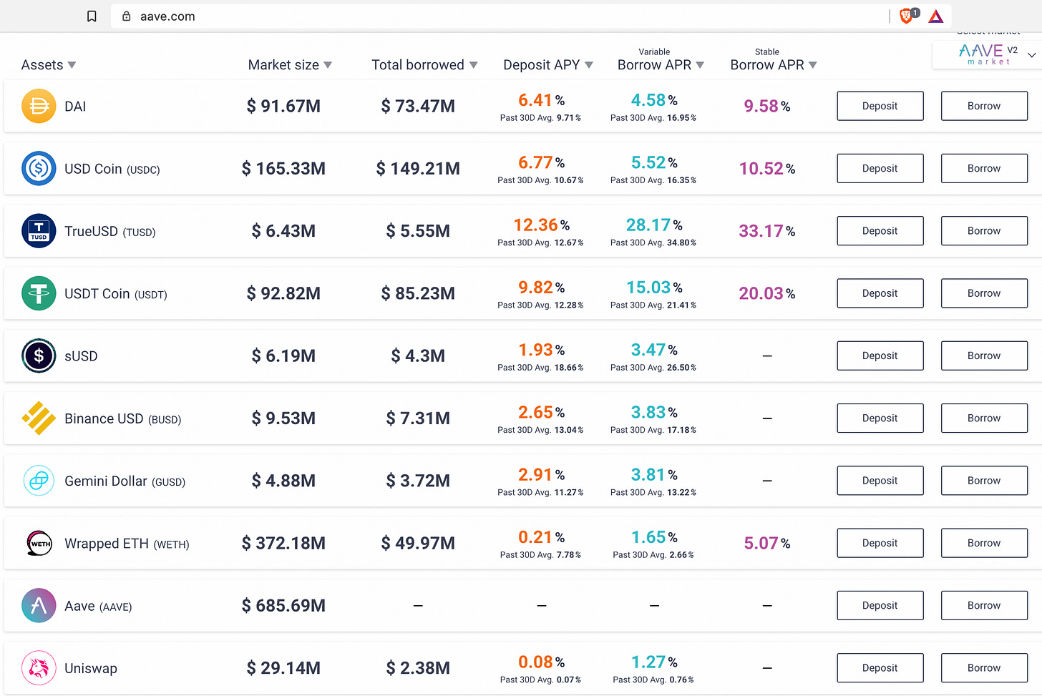Click the browser bookmark icon
Image resolution: width=1042 pixels, height=696 pixels.
click(x=92, y=16)
